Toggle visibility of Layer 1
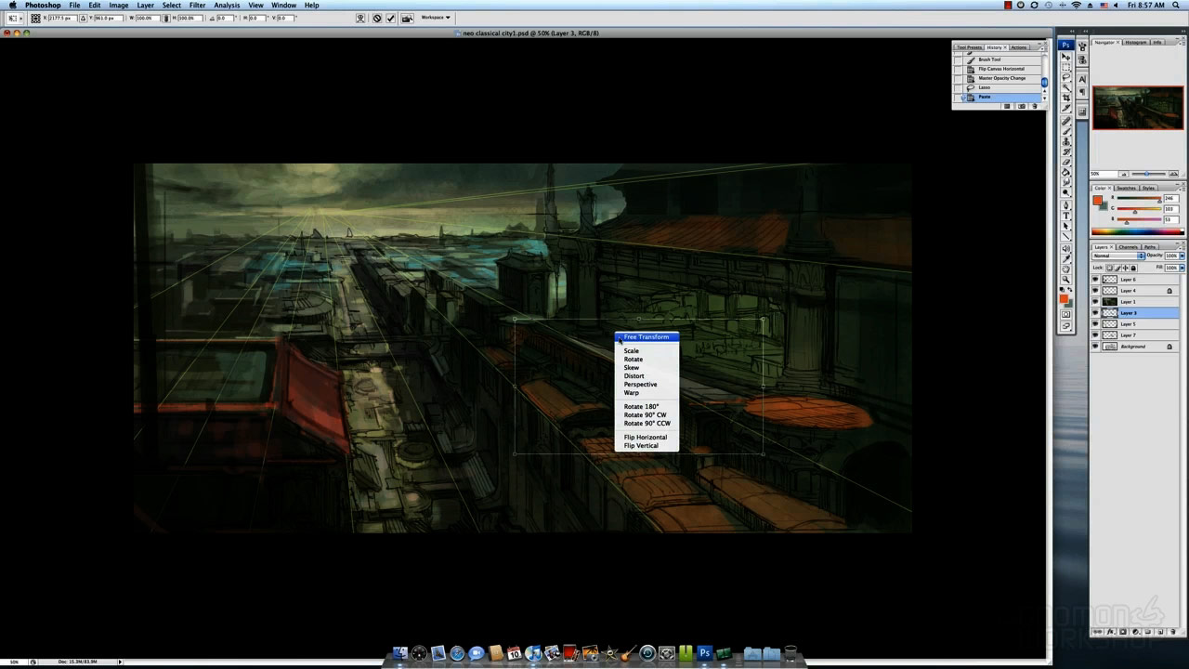Screen dimensions: 1189x669 point(1095,302)
